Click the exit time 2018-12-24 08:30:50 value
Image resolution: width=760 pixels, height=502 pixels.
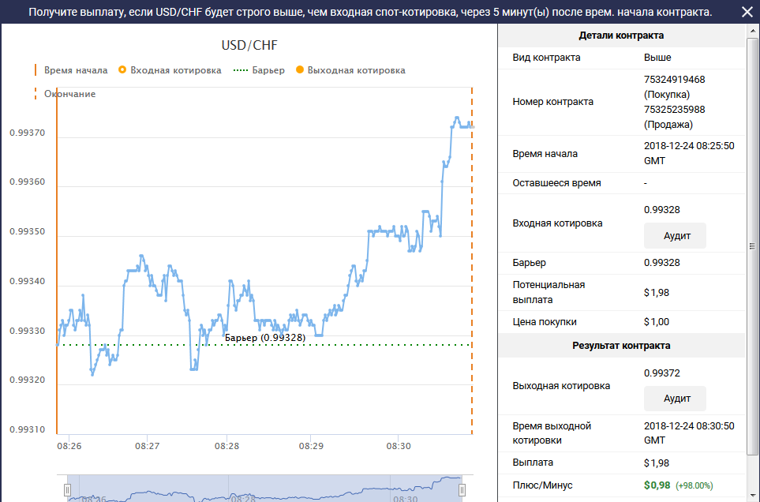click(x=689, y=433)
